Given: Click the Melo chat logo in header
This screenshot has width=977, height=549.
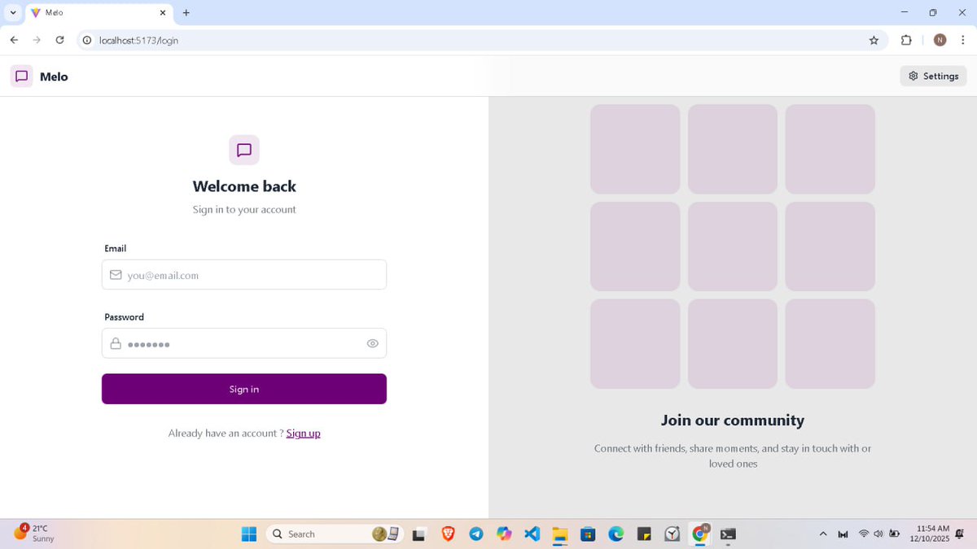Looking at the screenshot, I should click(x=22, y=76).
